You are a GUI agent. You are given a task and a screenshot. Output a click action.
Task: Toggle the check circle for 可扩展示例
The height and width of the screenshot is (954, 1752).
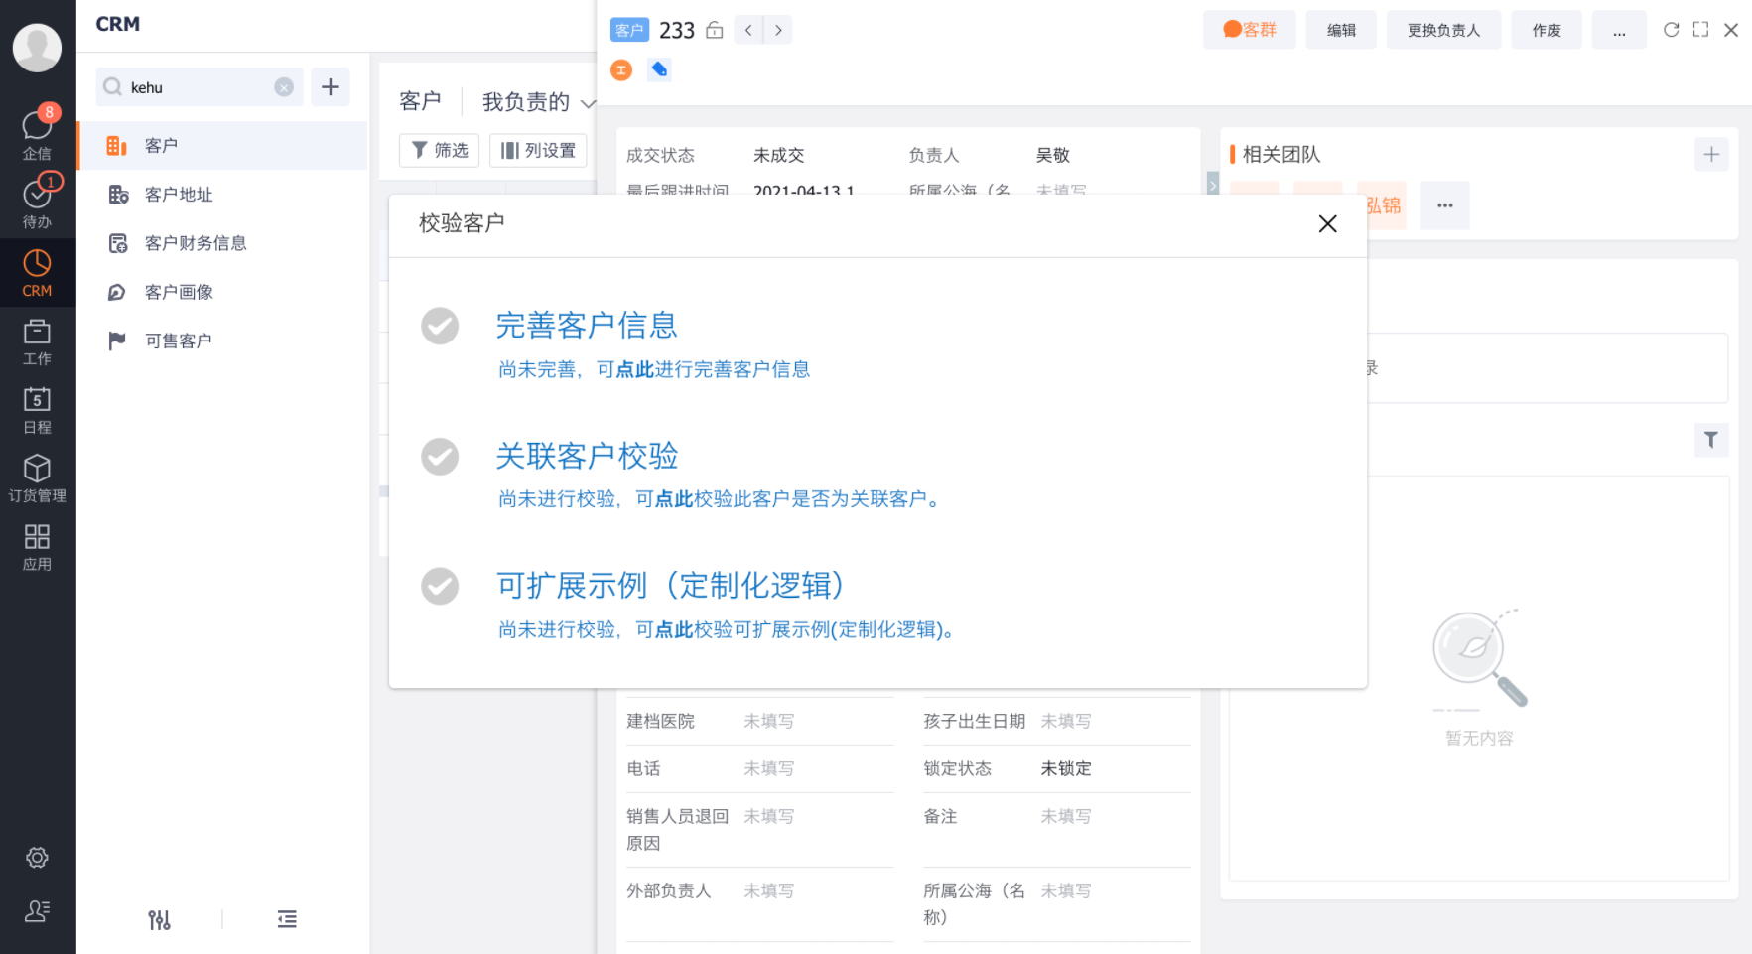(x=440, y=586)
